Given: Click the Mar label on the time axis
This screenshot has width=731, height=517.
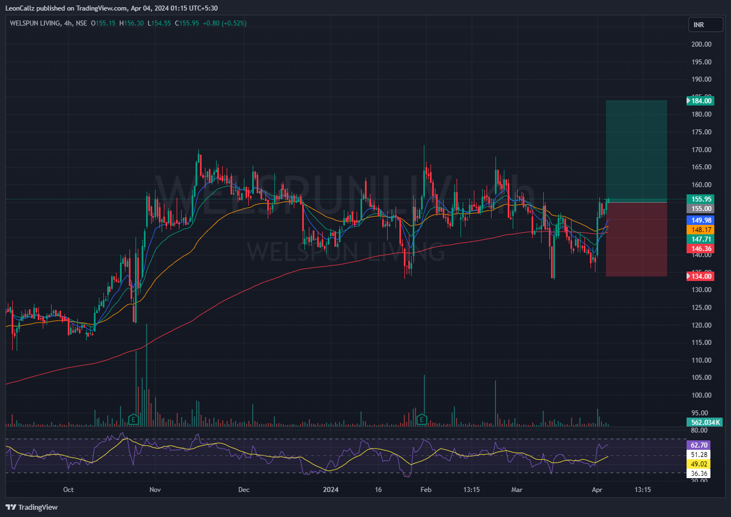Looking at the screenshot, I should point(517,490).
